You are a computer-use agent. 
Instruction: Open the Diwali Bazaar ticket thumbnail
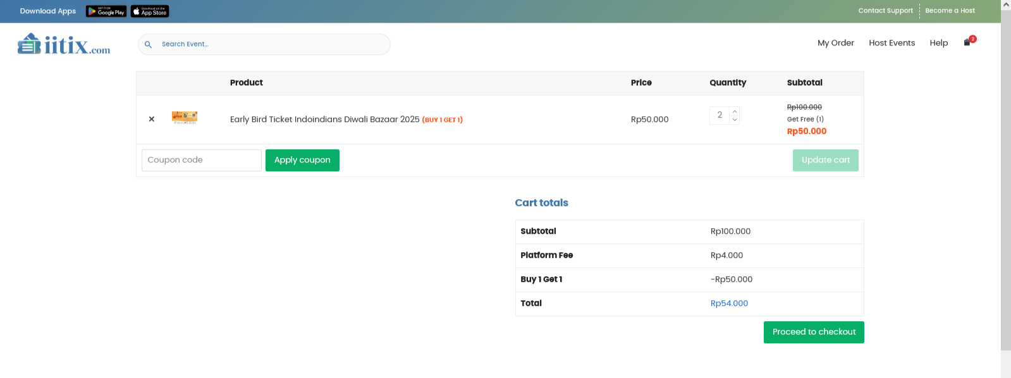(x=185, y=118)
